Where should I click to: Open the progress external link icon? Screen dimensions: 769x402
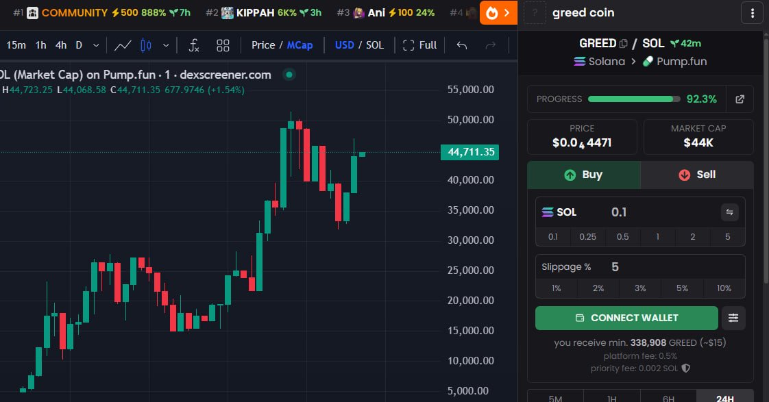[740, 99]
